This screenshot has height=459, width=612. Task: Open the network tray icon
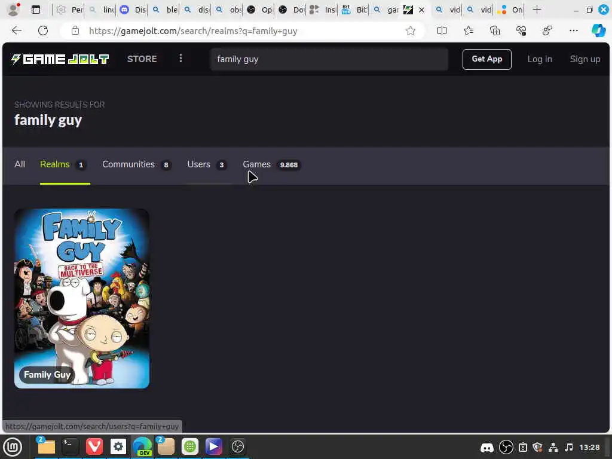553,447
